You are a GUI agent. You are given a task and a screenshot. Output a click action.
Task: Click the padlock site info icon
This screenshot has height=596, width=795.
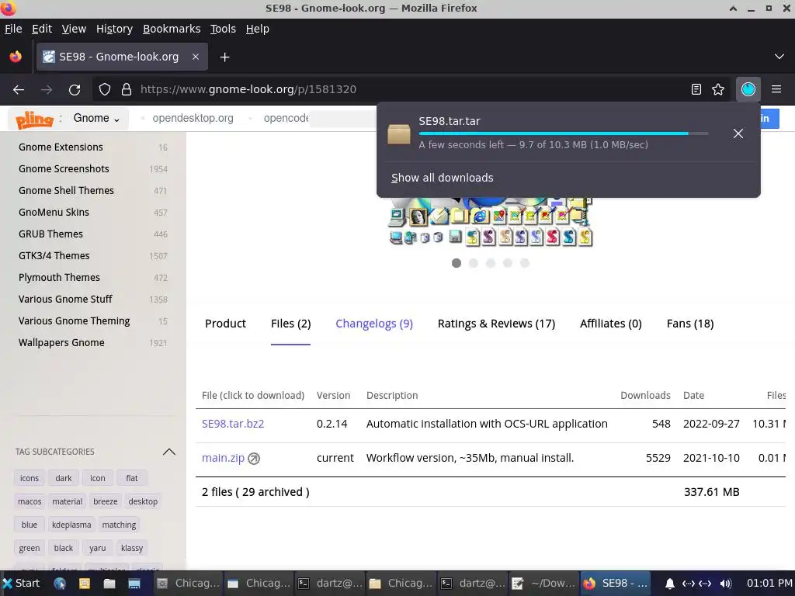click(127, 90)
